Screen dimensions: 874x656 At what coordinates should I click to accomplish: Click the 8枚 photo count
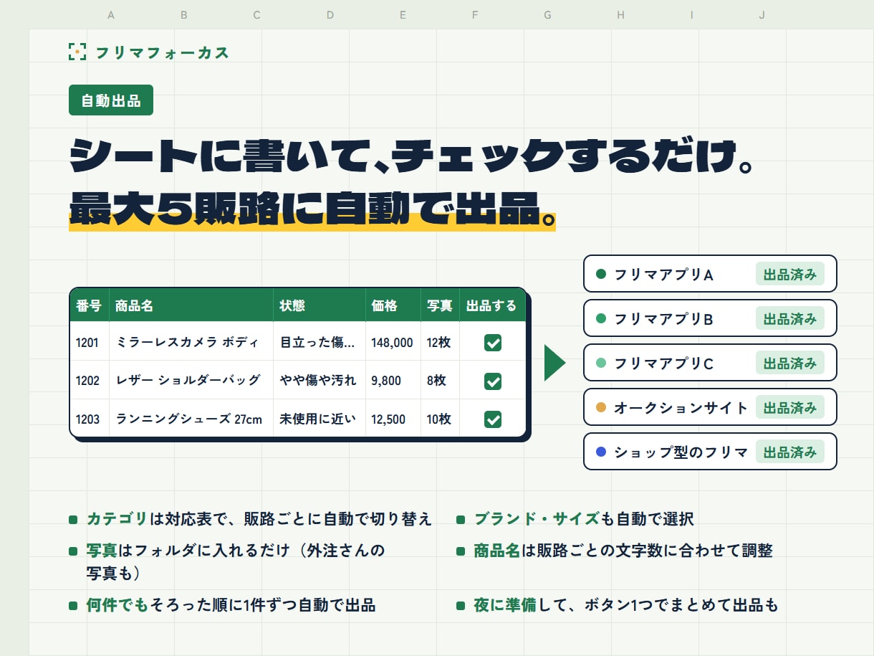436,381
